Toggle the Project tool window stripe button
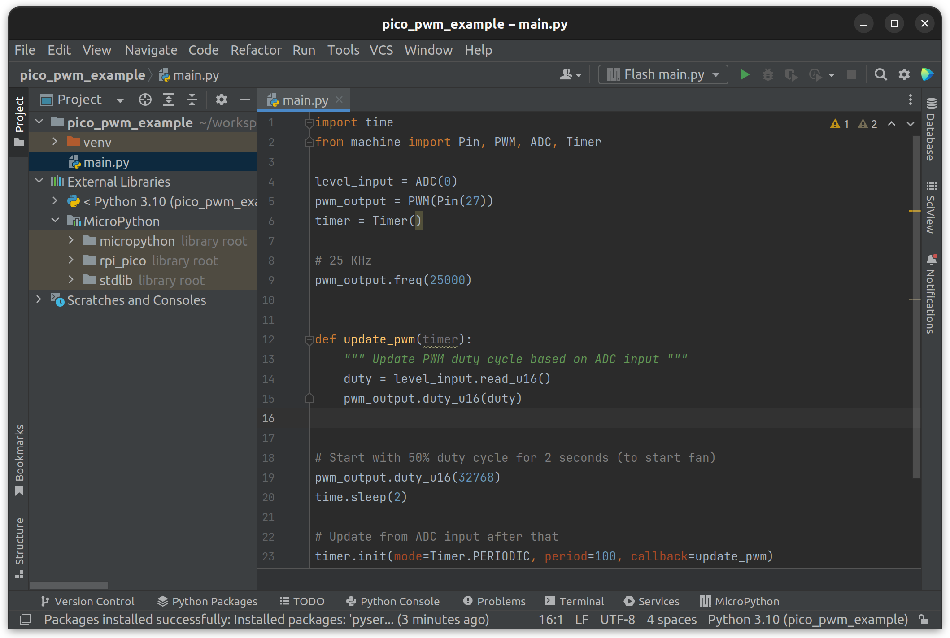The image size is (950, 638). [x=19, y=121]
